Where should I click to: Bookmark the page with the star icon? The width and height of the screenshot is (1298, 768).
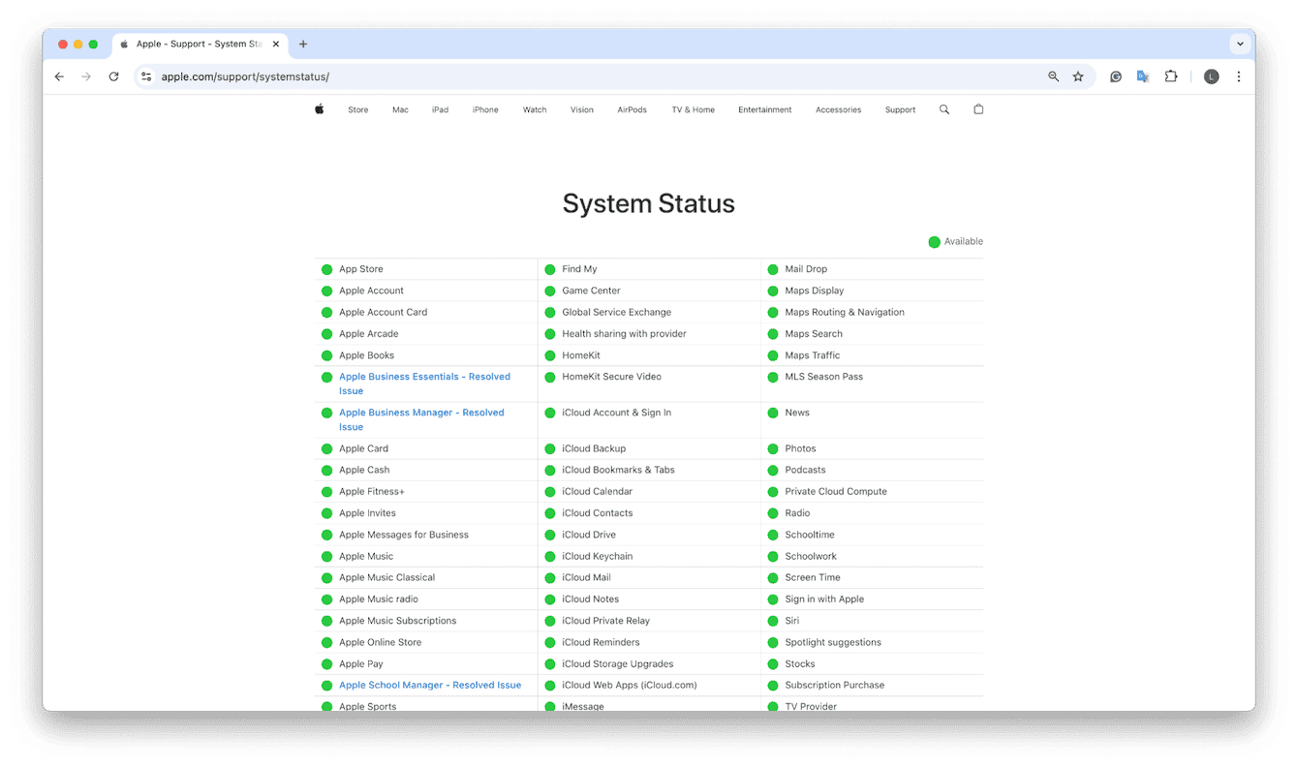point(1078,76)
